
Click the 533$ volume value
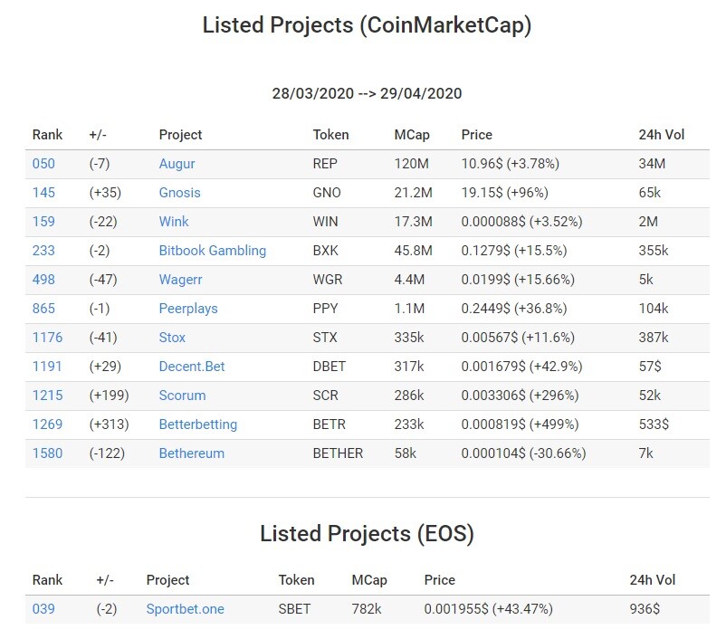654,424
